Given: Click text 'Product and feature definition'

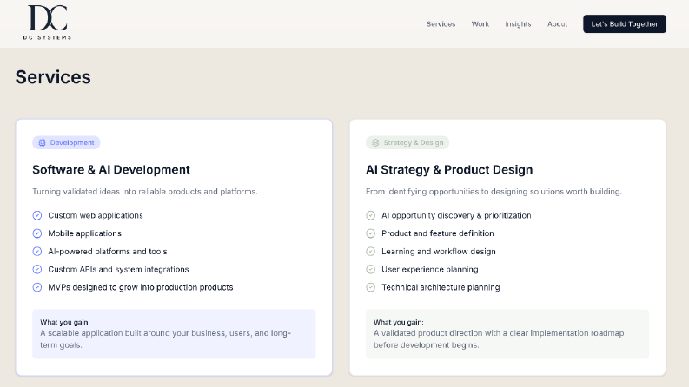Looking at the screenshot, I should pos(438,233).
